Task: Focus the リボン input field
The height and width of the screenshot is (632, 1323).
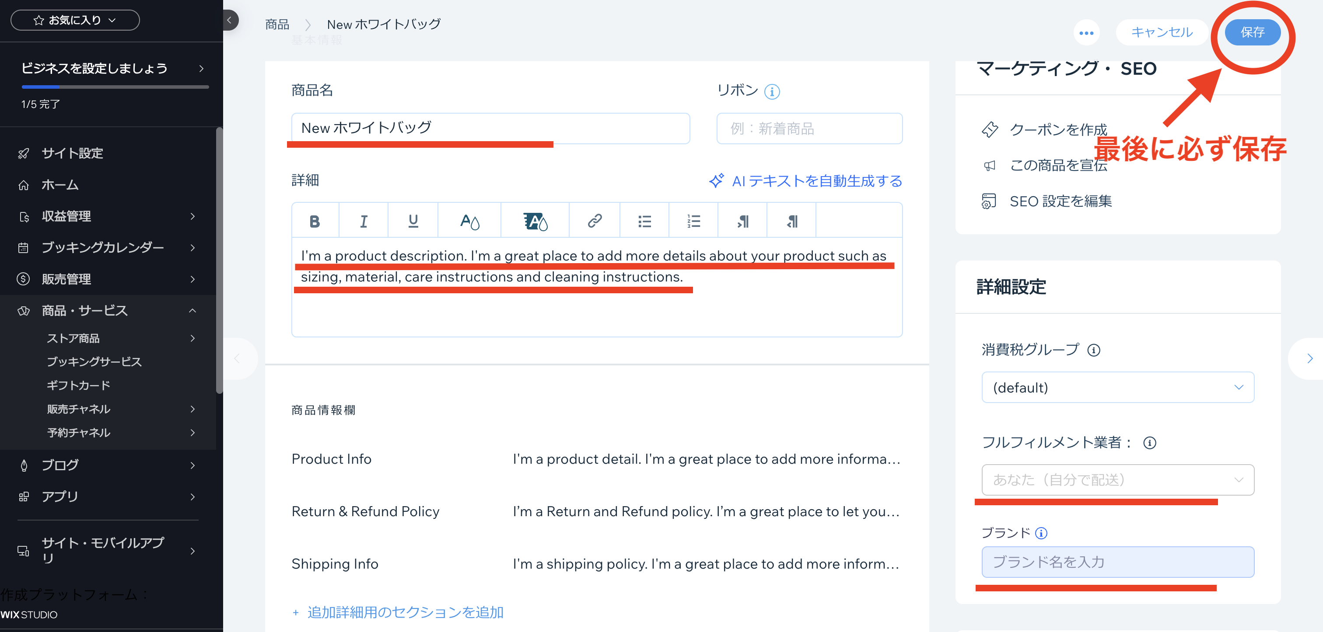Action: tap(809, 128)
